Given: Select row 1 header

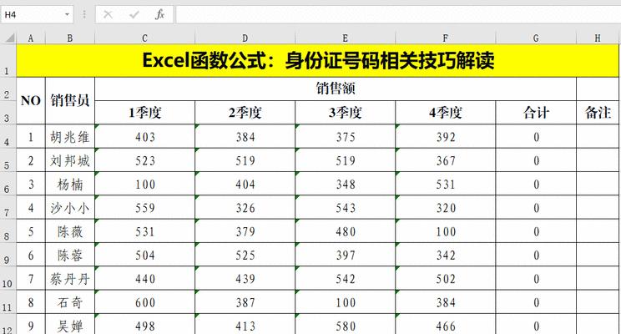Looking at the screenshot, I should point(8,60).
